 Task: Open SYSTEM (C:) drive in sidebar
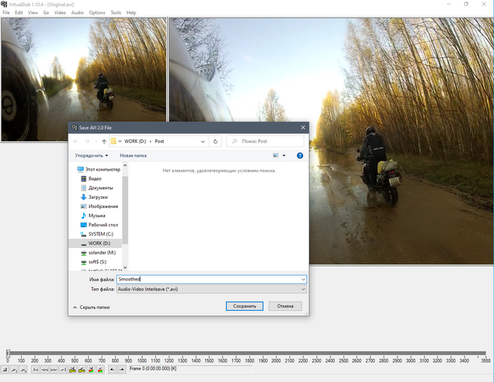[100, 234]
